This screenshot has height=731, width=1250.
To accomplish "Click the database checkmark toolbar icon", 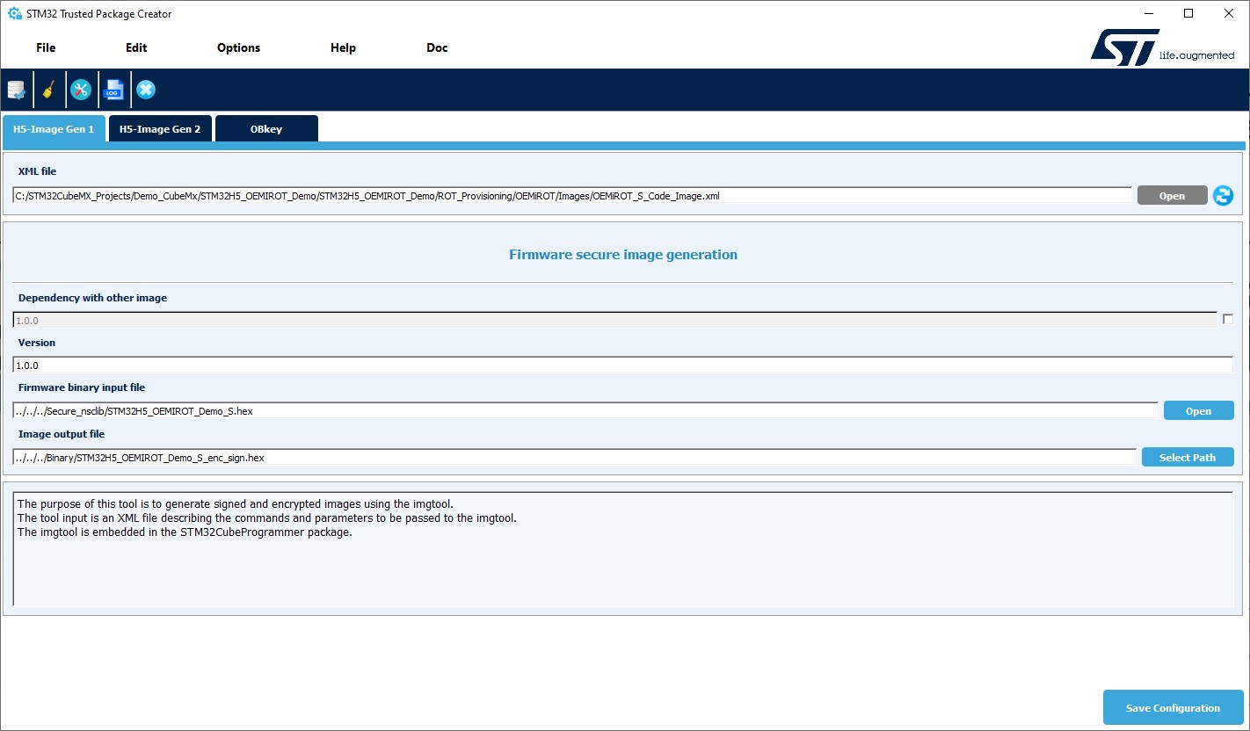I will tap(17, 90).
